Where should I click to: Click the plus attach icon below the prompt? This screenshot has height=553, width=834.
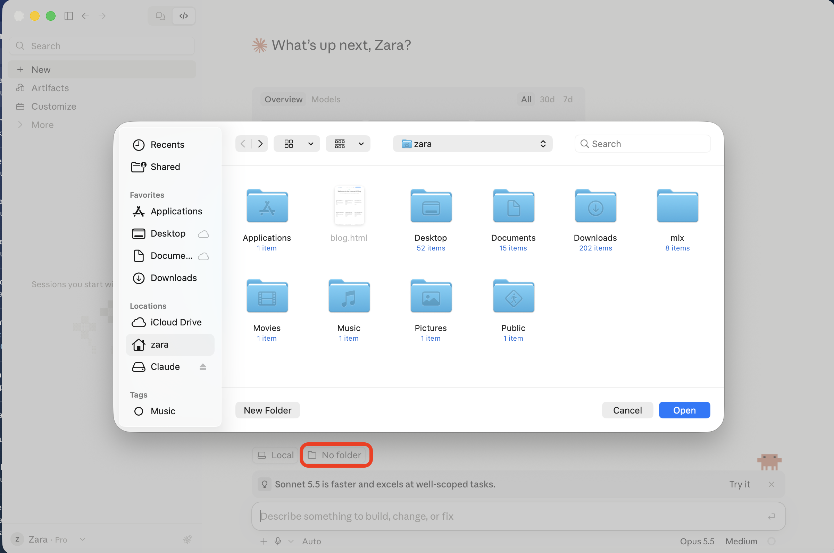pos(264,541)
